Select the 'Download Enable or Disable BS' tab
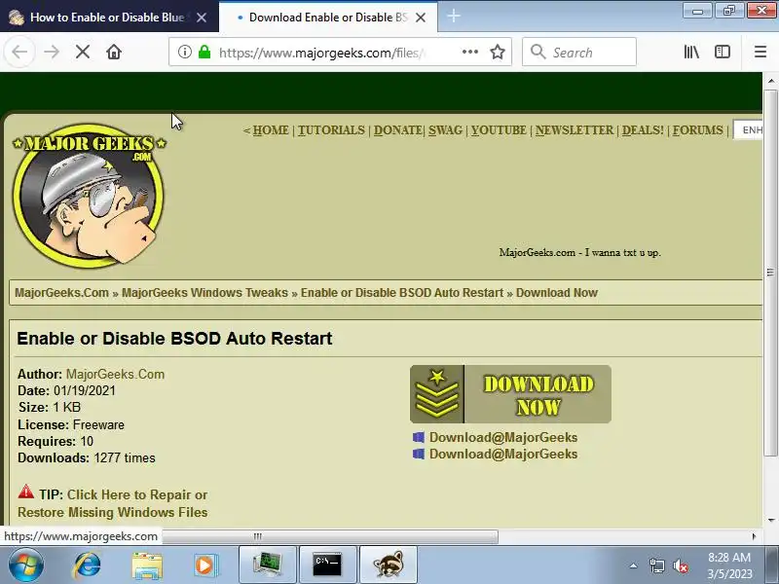 (x=328, y=18)
